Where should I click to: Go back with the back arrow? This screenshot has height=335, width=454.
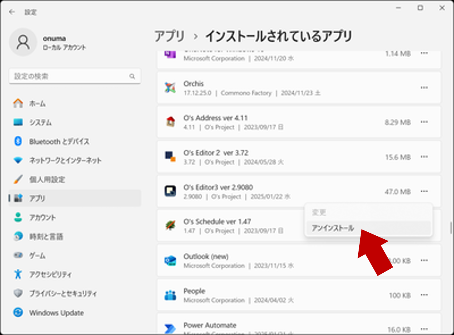pos(12,12)
